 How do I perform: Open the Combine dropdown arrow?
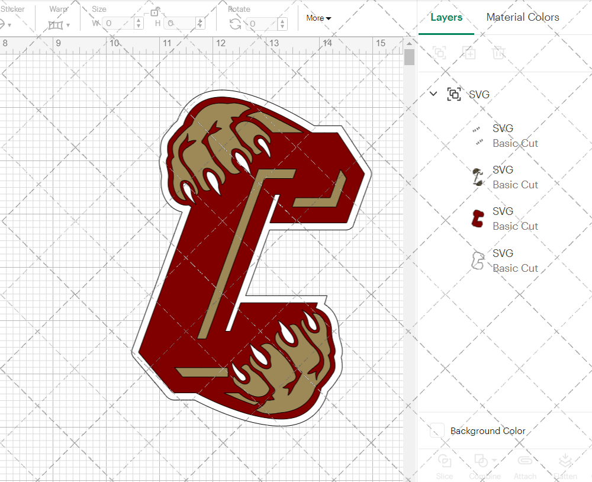click(x=494, y=461)
